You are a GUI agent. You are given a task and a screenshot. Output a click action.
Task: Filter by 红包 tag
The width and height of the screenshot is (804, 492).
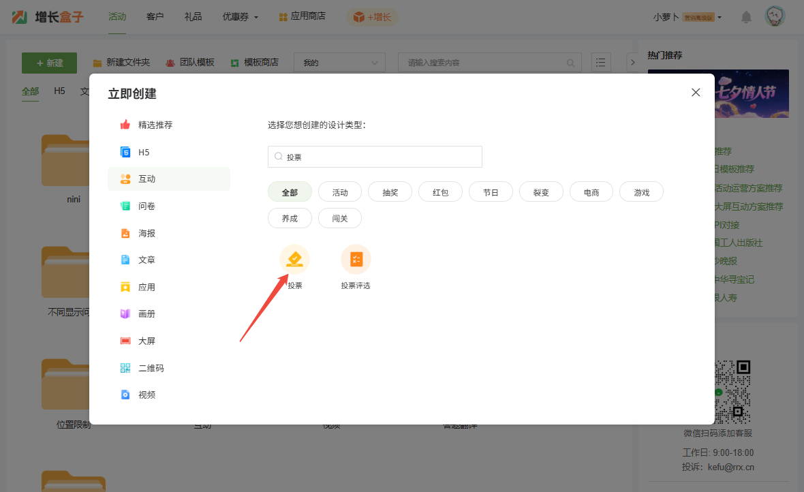[440, 192]
